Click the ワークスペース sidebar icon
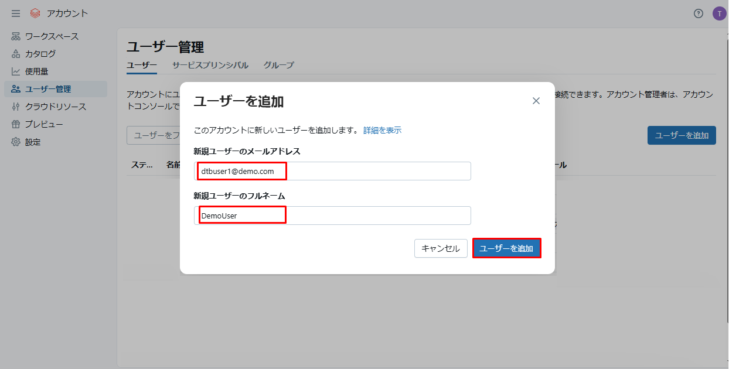The image size is (729, 369). coord(16,36)
